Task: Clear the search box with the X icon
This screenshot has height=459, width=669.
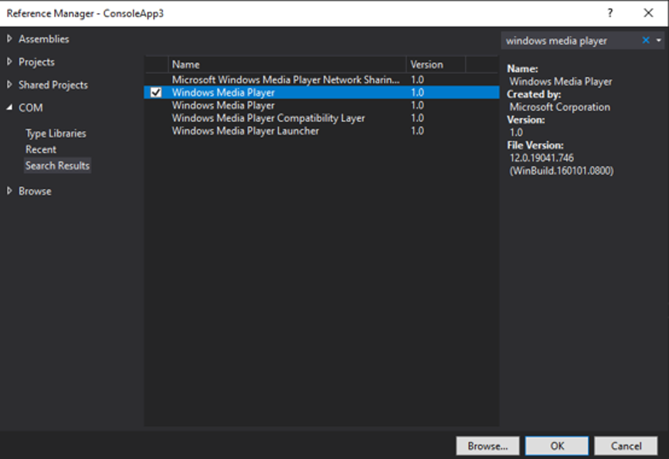Action: click(646, 40)
